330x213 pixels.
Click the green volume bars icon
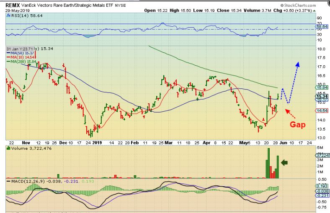click(x=8, y=148)
